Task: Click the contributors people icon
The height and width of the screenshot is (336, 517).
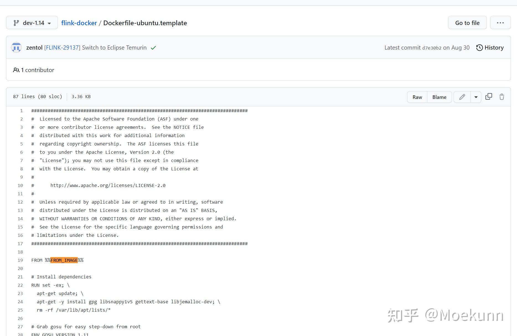Action: point(16,70)
